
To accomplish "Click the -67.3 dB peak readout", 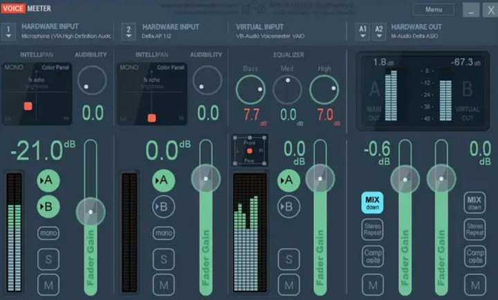I will (465, 62).
